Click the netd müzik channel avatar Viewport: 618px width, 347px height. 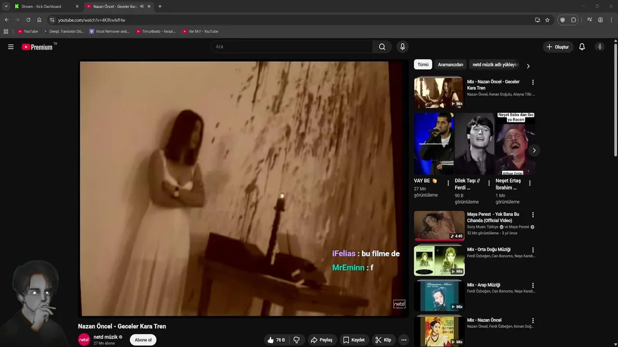[84, 340]
